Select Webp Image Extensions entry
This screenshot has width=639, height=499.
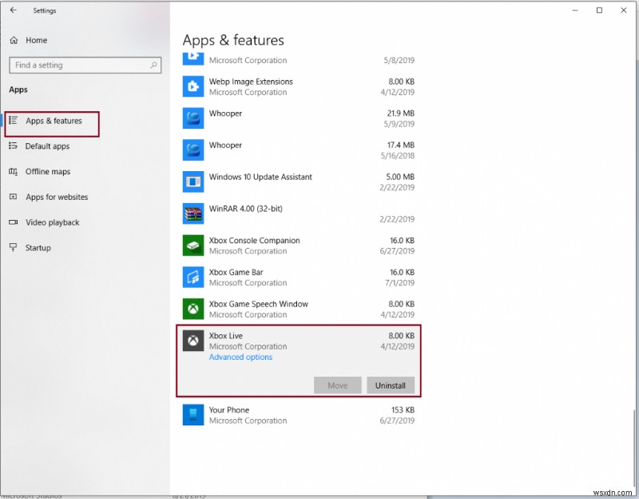(x=299, y=86)
